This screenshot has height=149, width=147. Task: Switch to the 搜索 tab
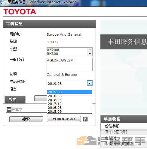(15, 100)
